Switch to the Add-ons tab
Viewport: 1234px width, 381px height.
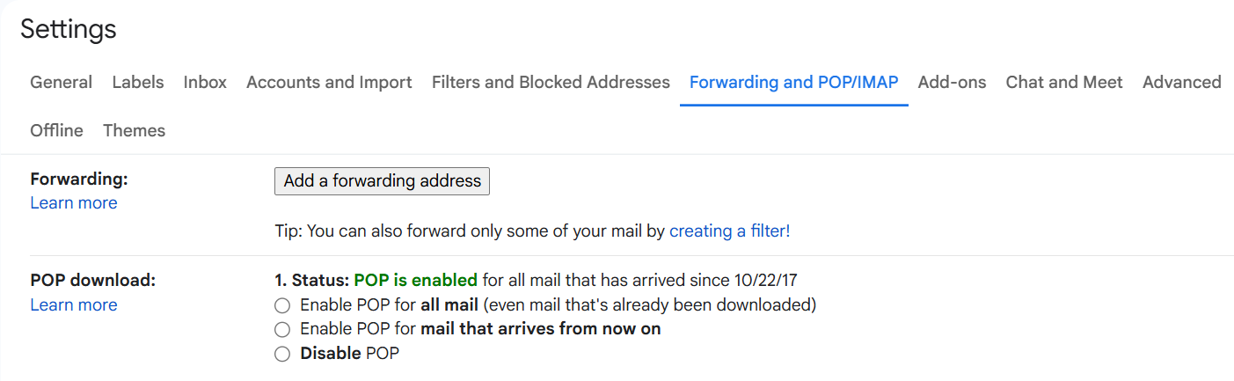[952, 83]
